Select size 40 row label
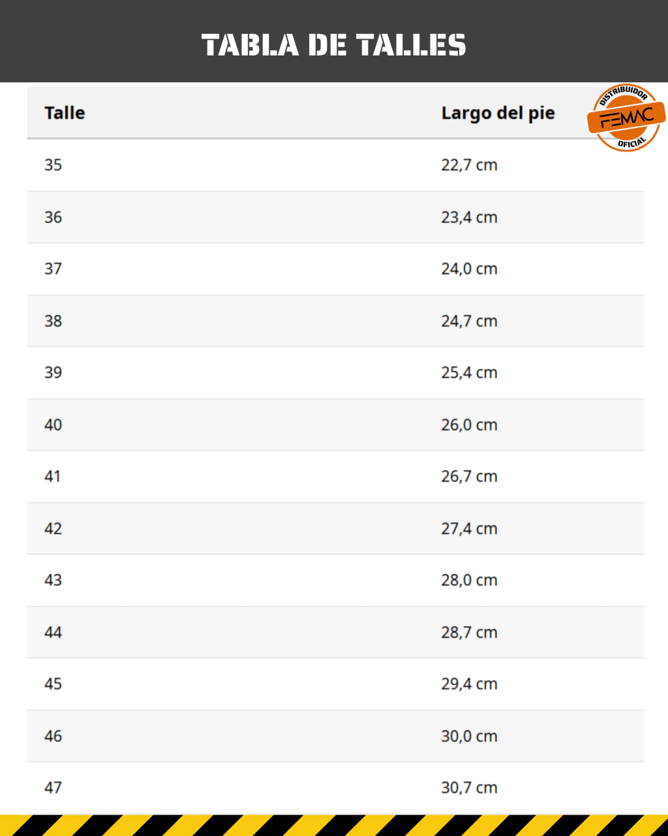Image resolution: width=668 pixels, height=836 pixels. coord(53,425)
